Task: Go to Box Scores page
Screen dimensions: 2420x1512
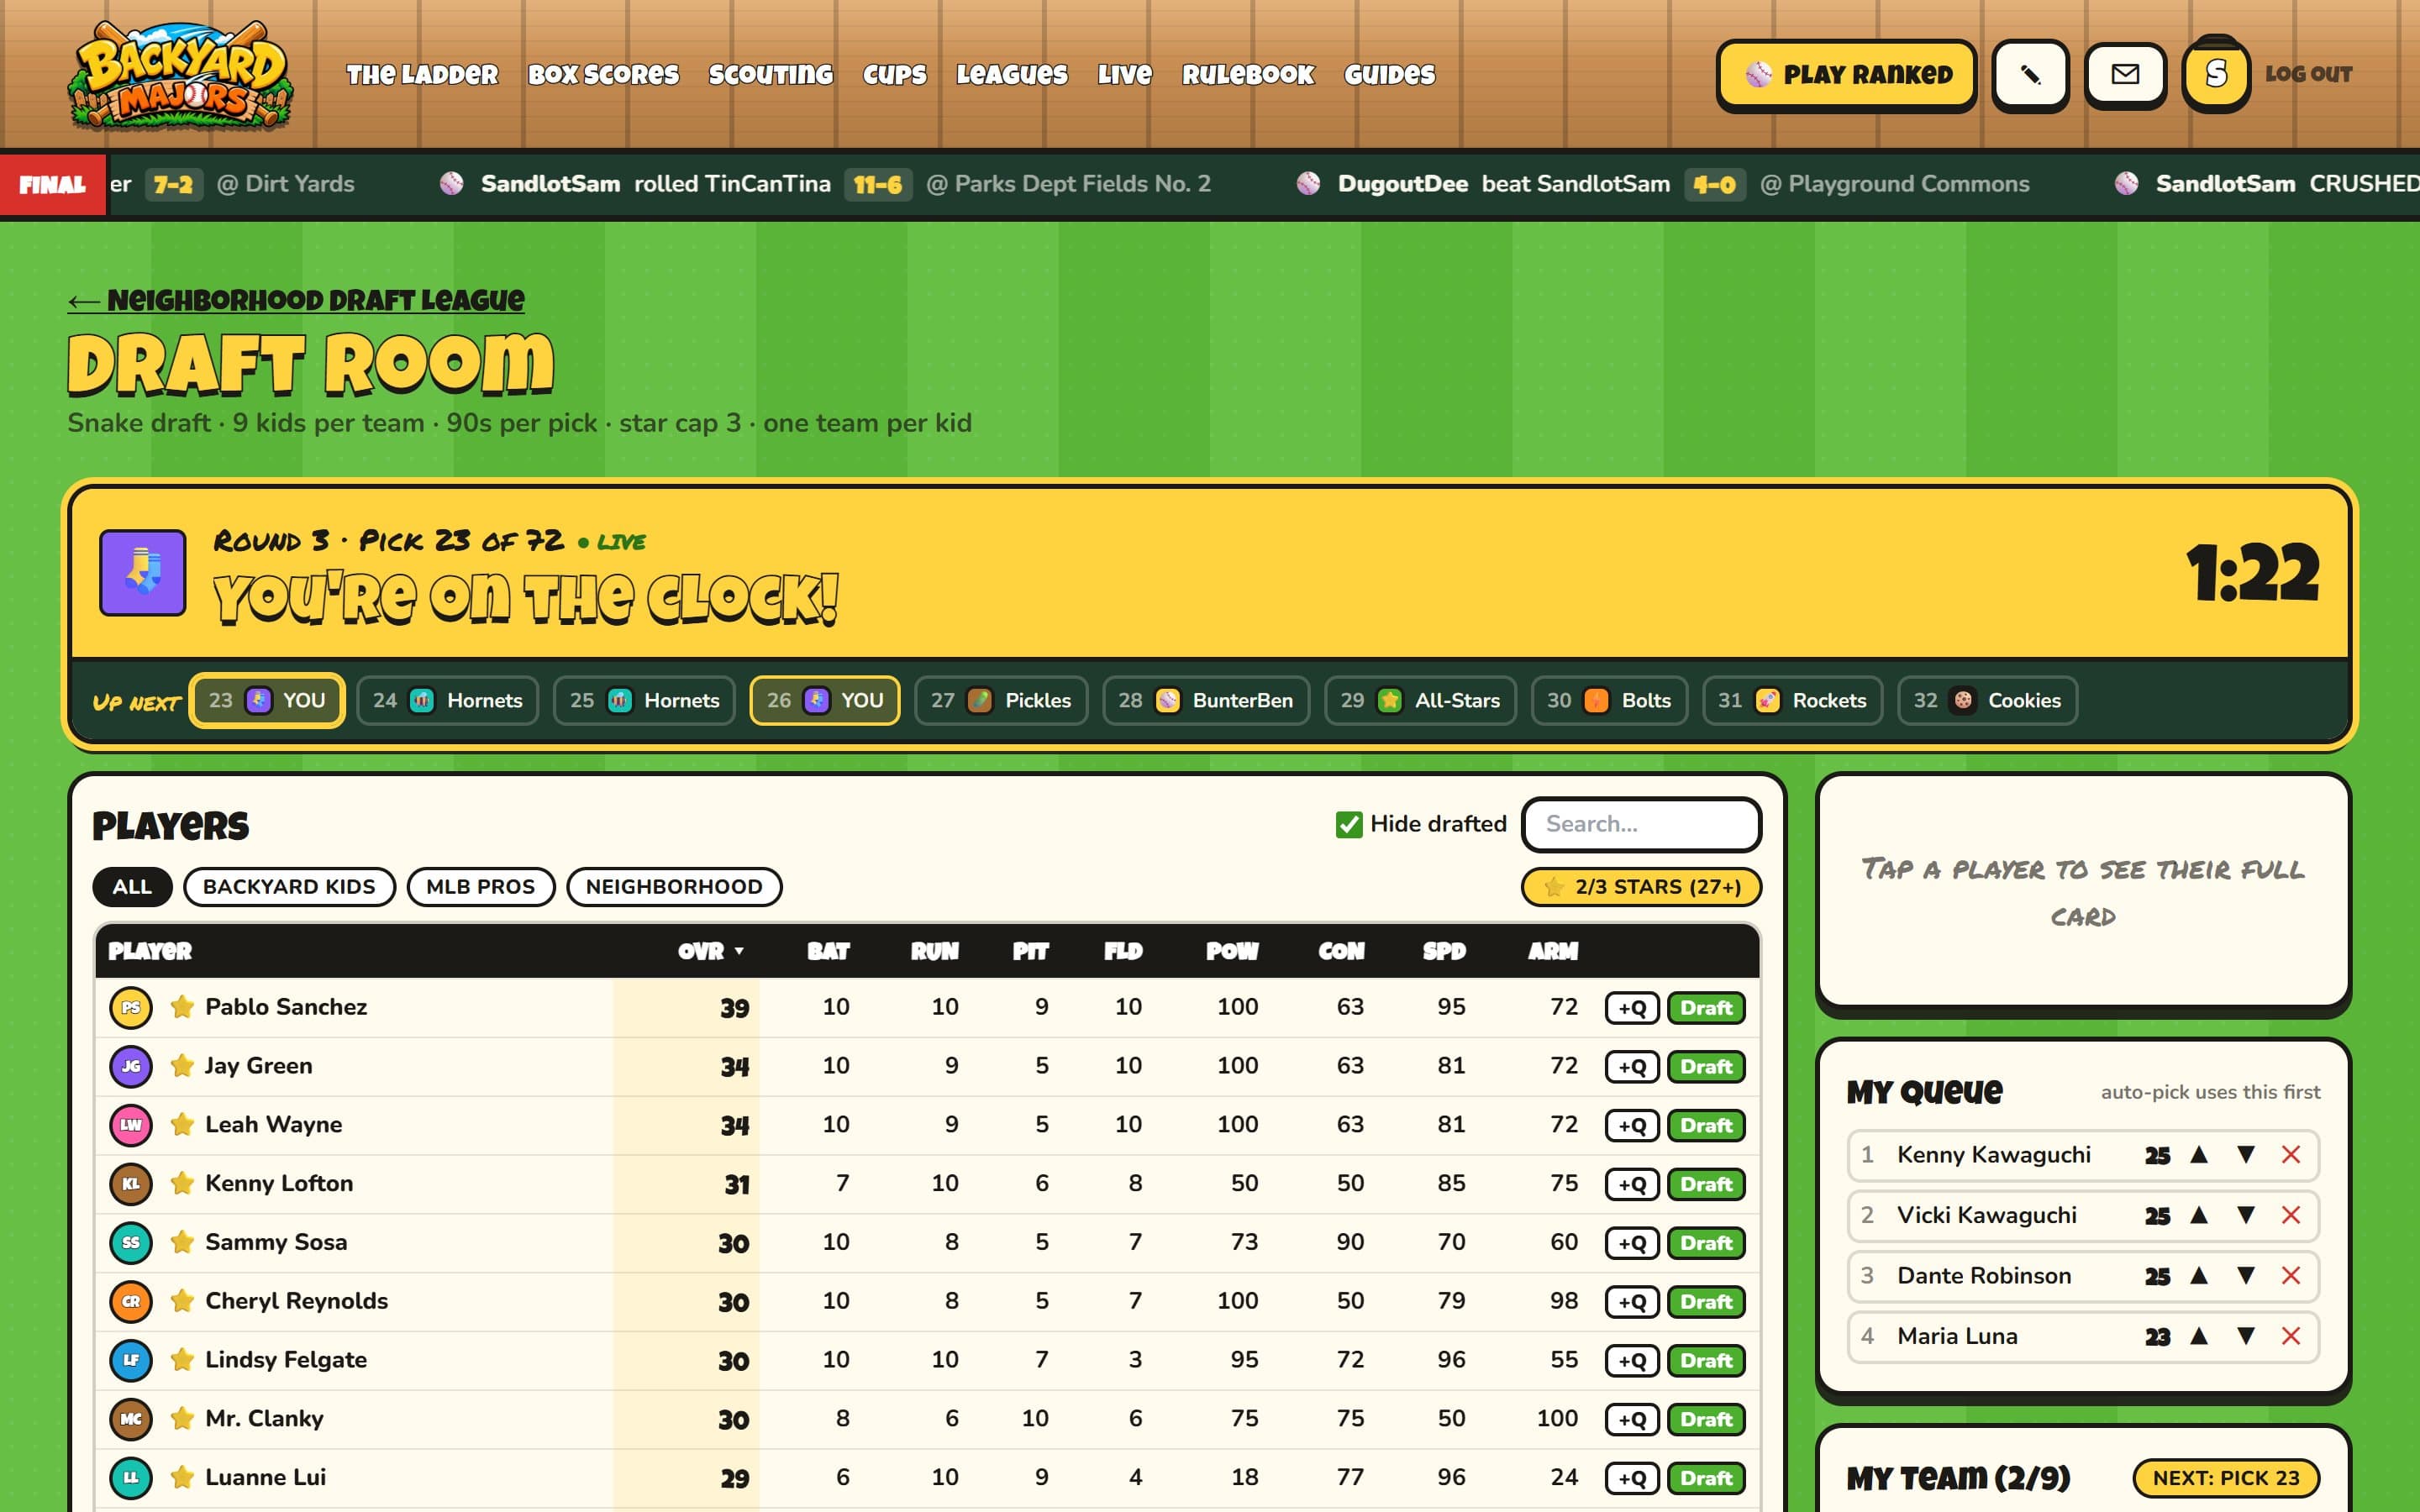Action: click(x=603, y=75)
